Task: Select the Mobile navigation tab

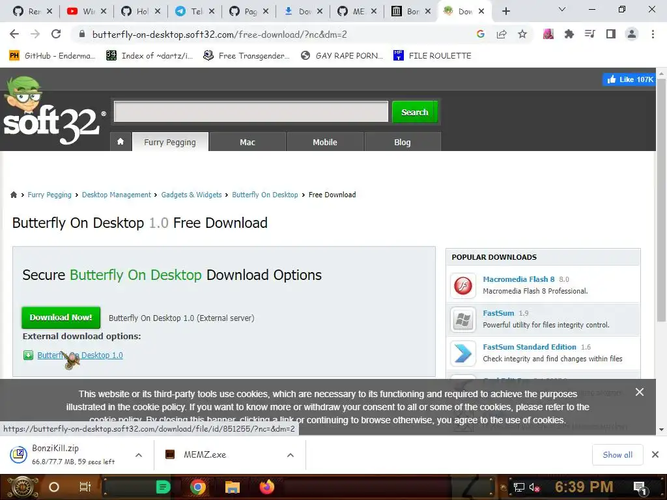Action: pyautogui.click(x=325, y=142)
